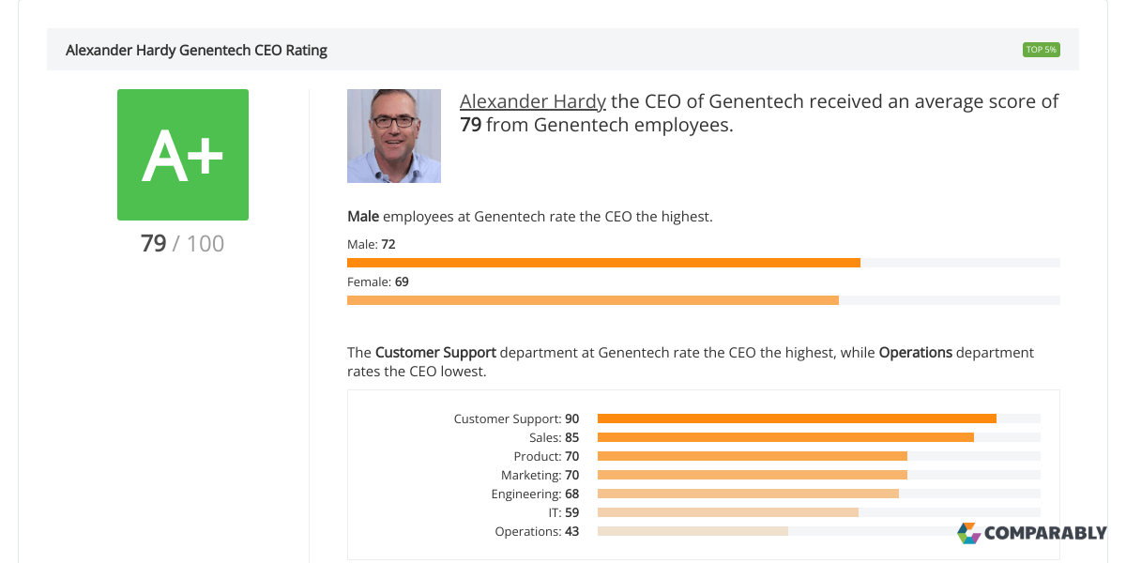Select the Sales department score bar
The width and height of the screenshot is (1126, 563).
[x=785, y=437]
